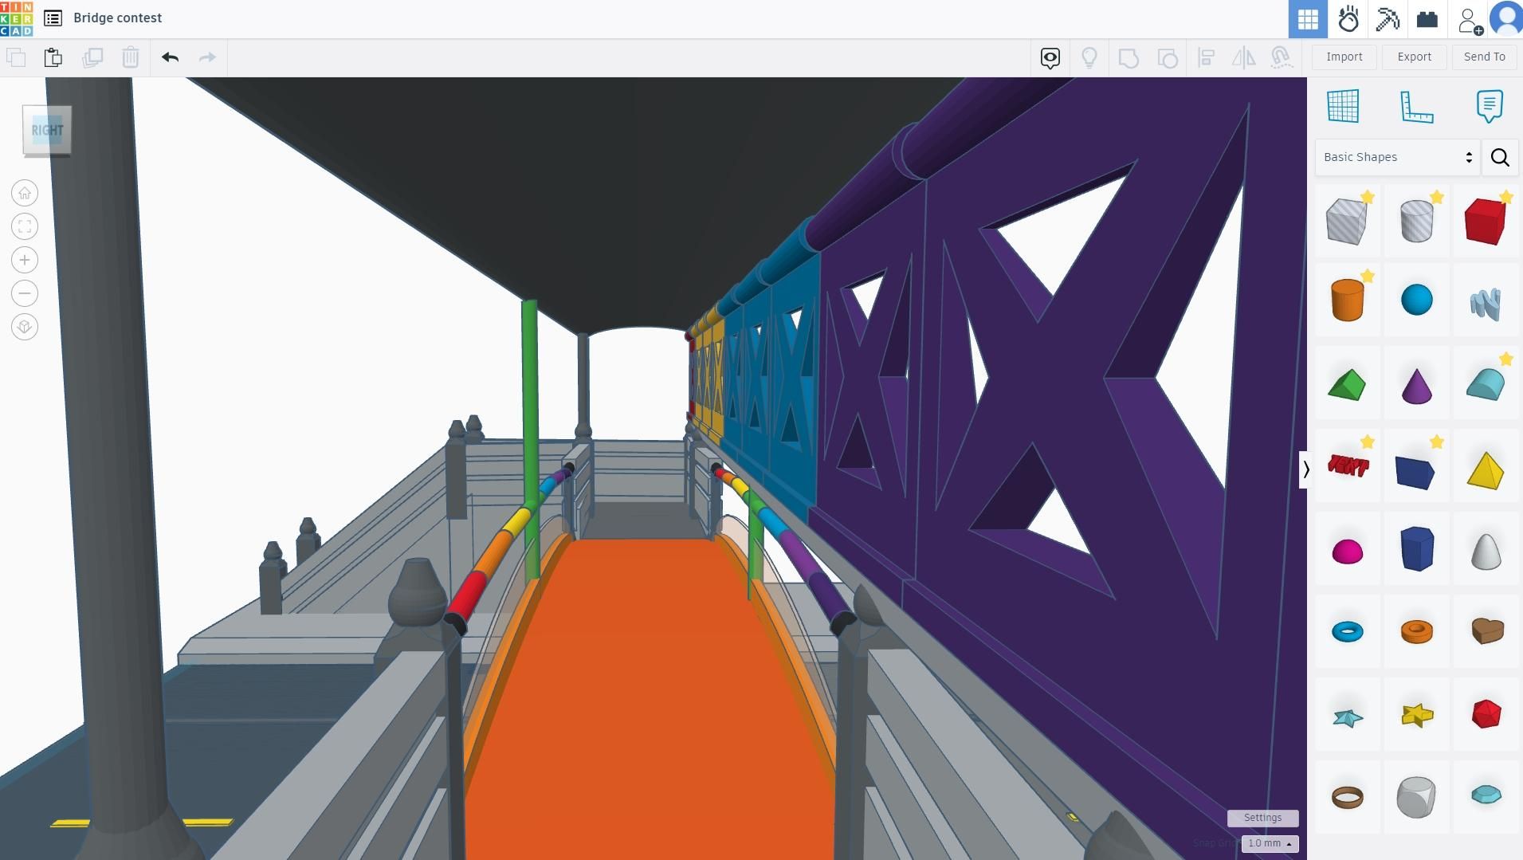Screen dimensions: 1523x860
Task: Activate the Mirror/Flip tool
Action: (x=1245, y=57)
